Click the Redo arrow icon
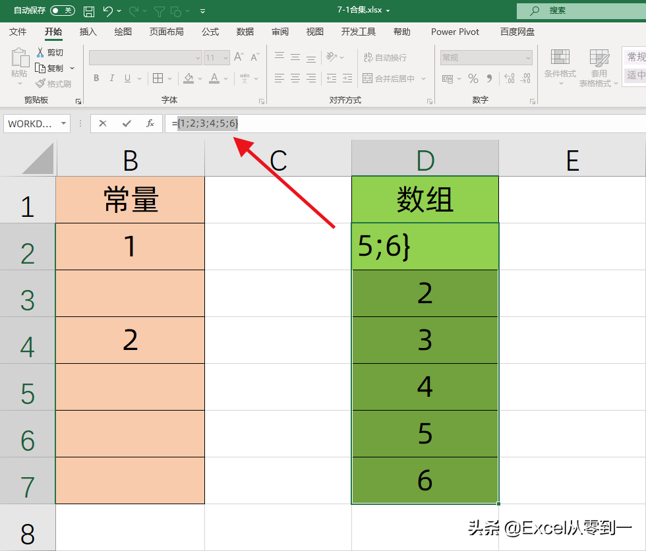Image resolution: width=646 pixels, height=551 pixels. click(x=133, y=11)
